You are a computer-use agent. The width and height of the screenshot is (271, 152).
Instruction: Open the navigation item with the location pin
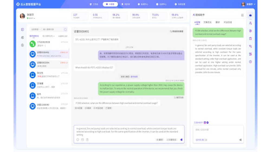[x=126, y=4]
